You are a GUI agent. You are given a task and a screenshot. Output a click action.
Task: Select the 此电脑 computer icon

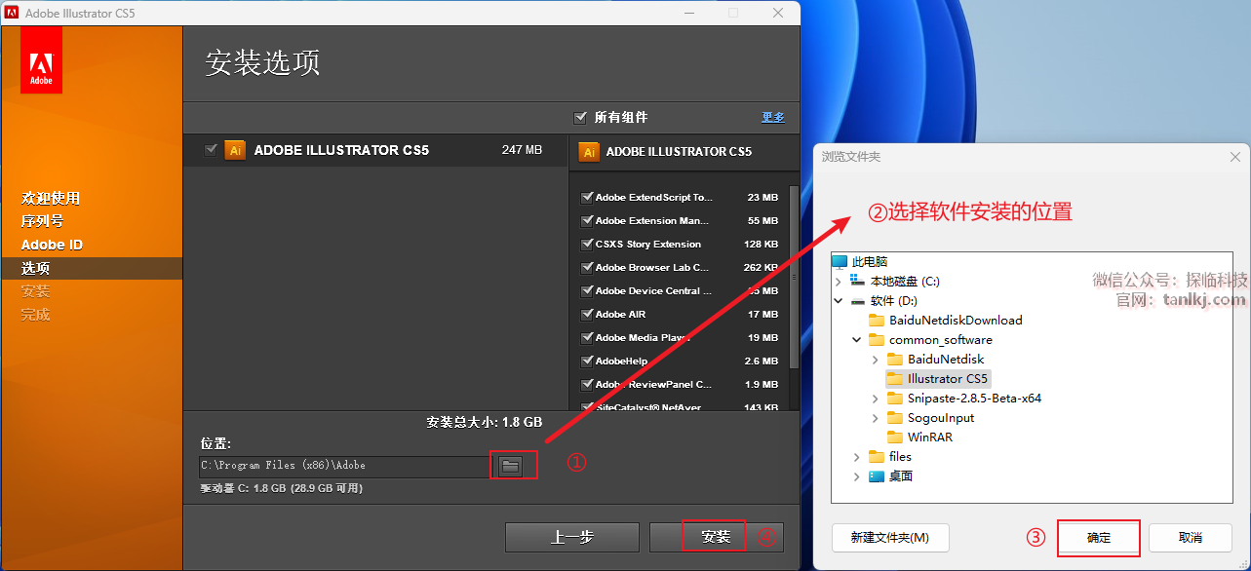click(841, 262)
